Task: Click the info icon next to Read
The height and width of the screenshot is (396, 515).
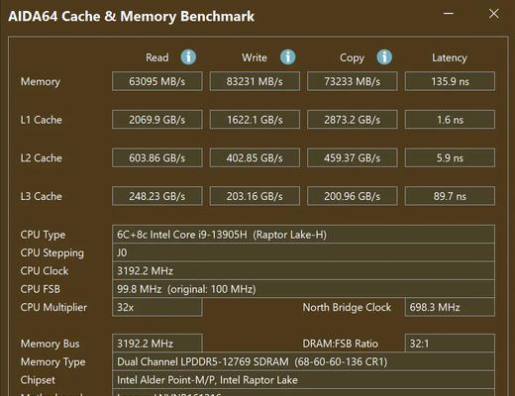Action: pos(188,57)
